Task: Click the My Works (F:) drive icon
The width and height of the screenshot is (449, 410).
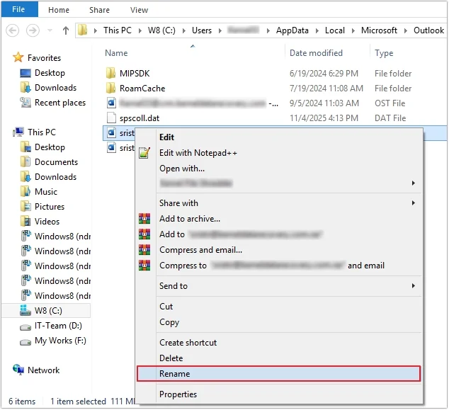Action: 25,342
